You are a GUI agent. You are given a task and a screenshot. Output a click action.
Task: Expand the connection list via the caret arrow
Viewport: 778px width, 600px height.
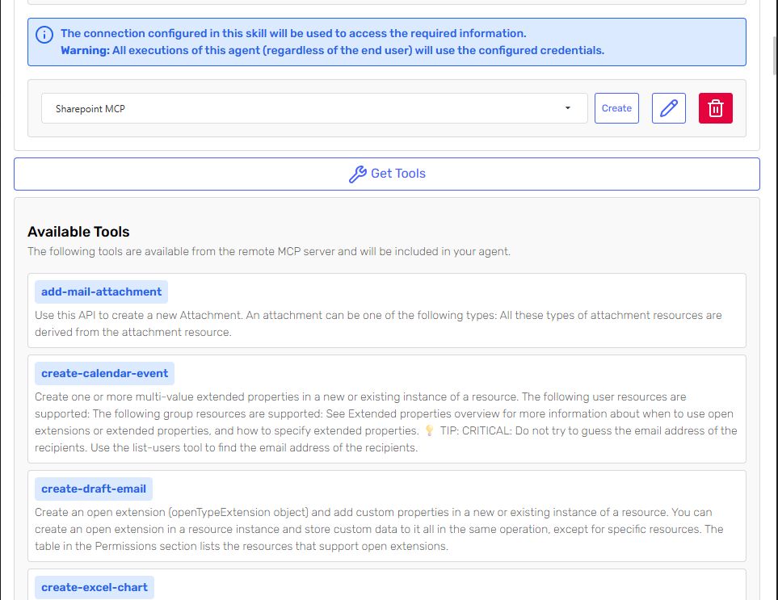click(x=567, y=108)
